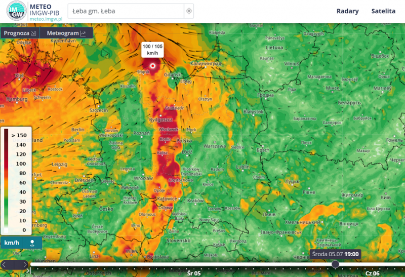The height and width of the screenshot is (277, 405).
Task: Click the IMGW logo icon
Action: pyautogui.click(x=17, y=11)
